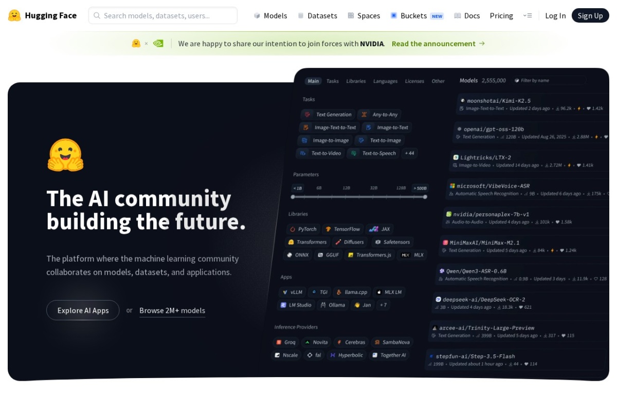Open the Pricing page
Viewport: 617px width, 411px height.
[501, 15]
